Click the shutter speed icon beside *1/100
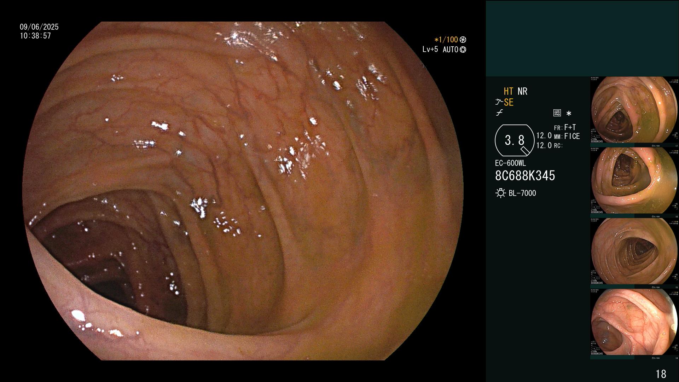The image size is (679, 382). (463, 40)
